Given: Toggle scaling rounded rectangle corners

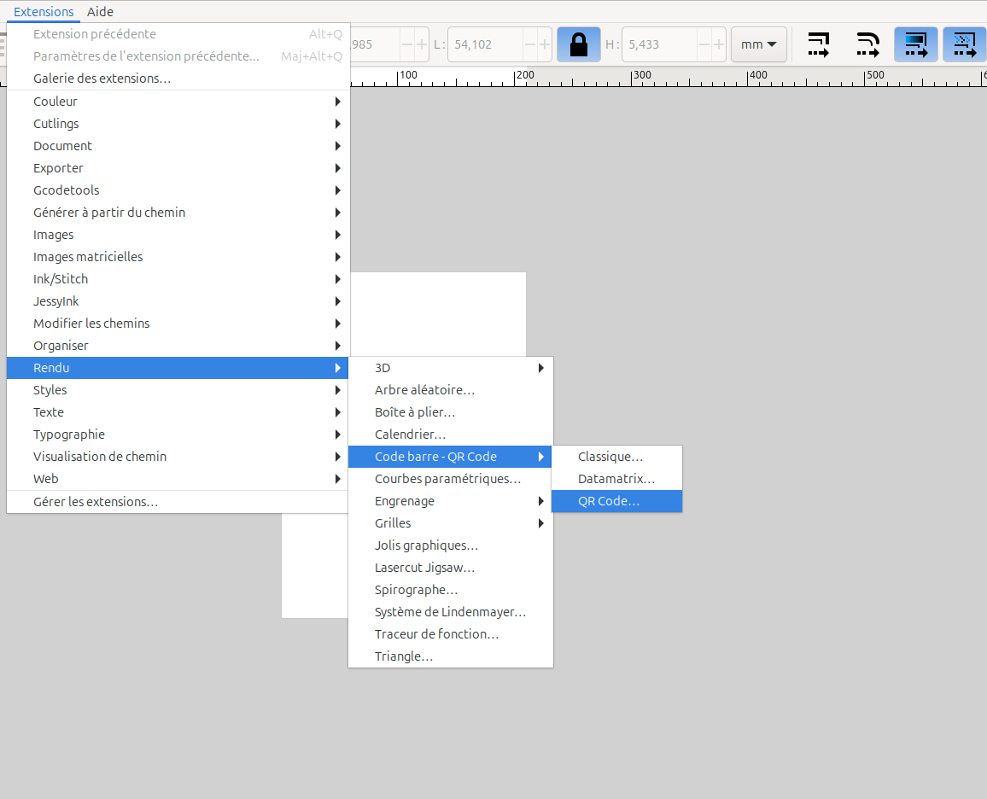Looking at the screenshot, I should 867,44.
